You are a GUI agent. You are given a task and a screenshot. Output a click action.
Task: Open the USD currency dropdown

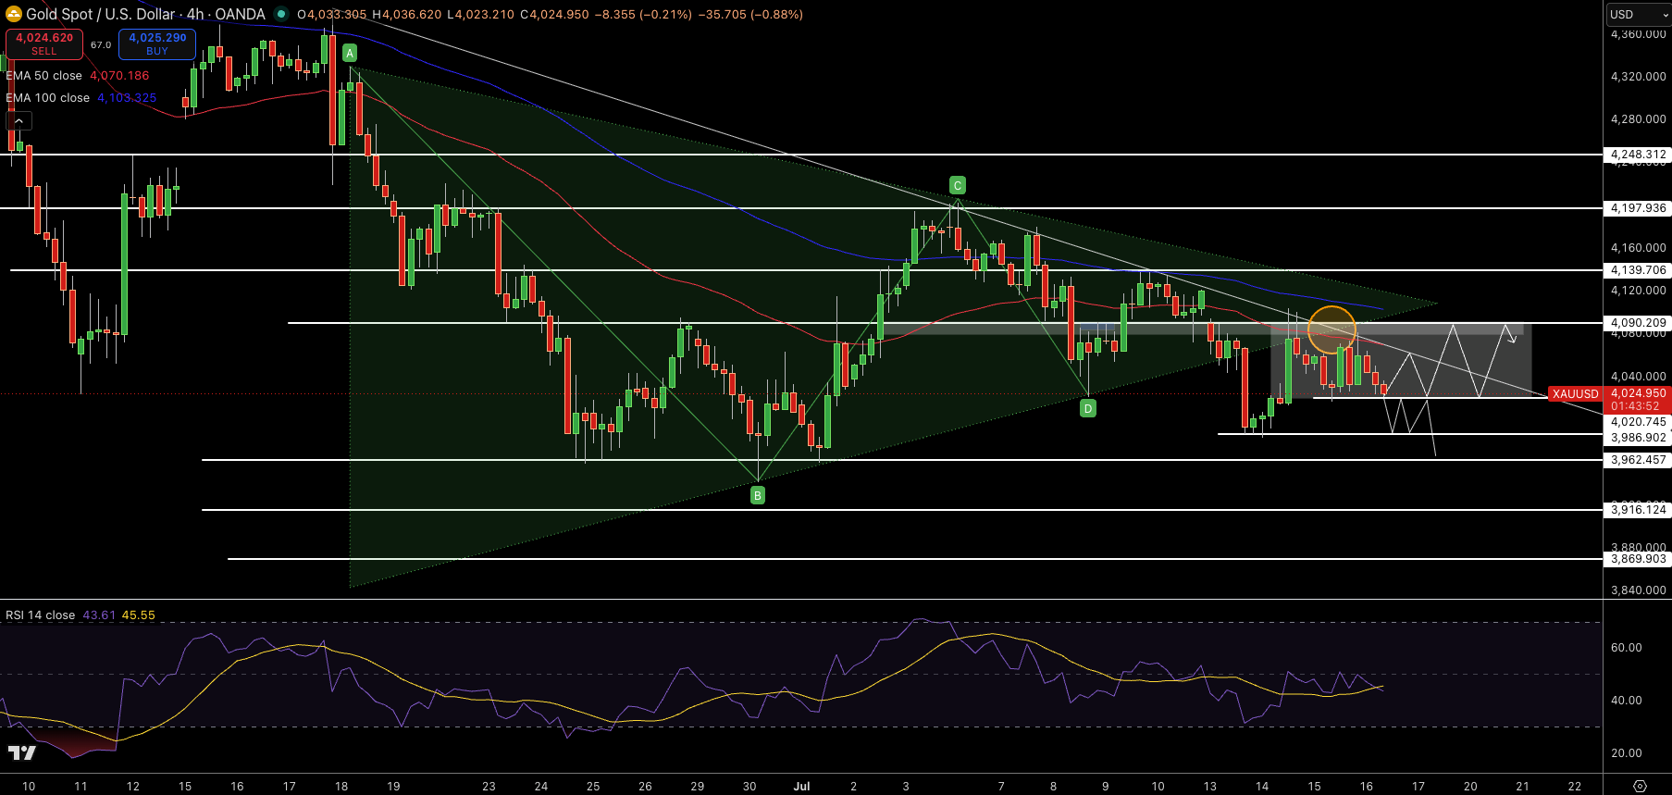pos(1638,14)
